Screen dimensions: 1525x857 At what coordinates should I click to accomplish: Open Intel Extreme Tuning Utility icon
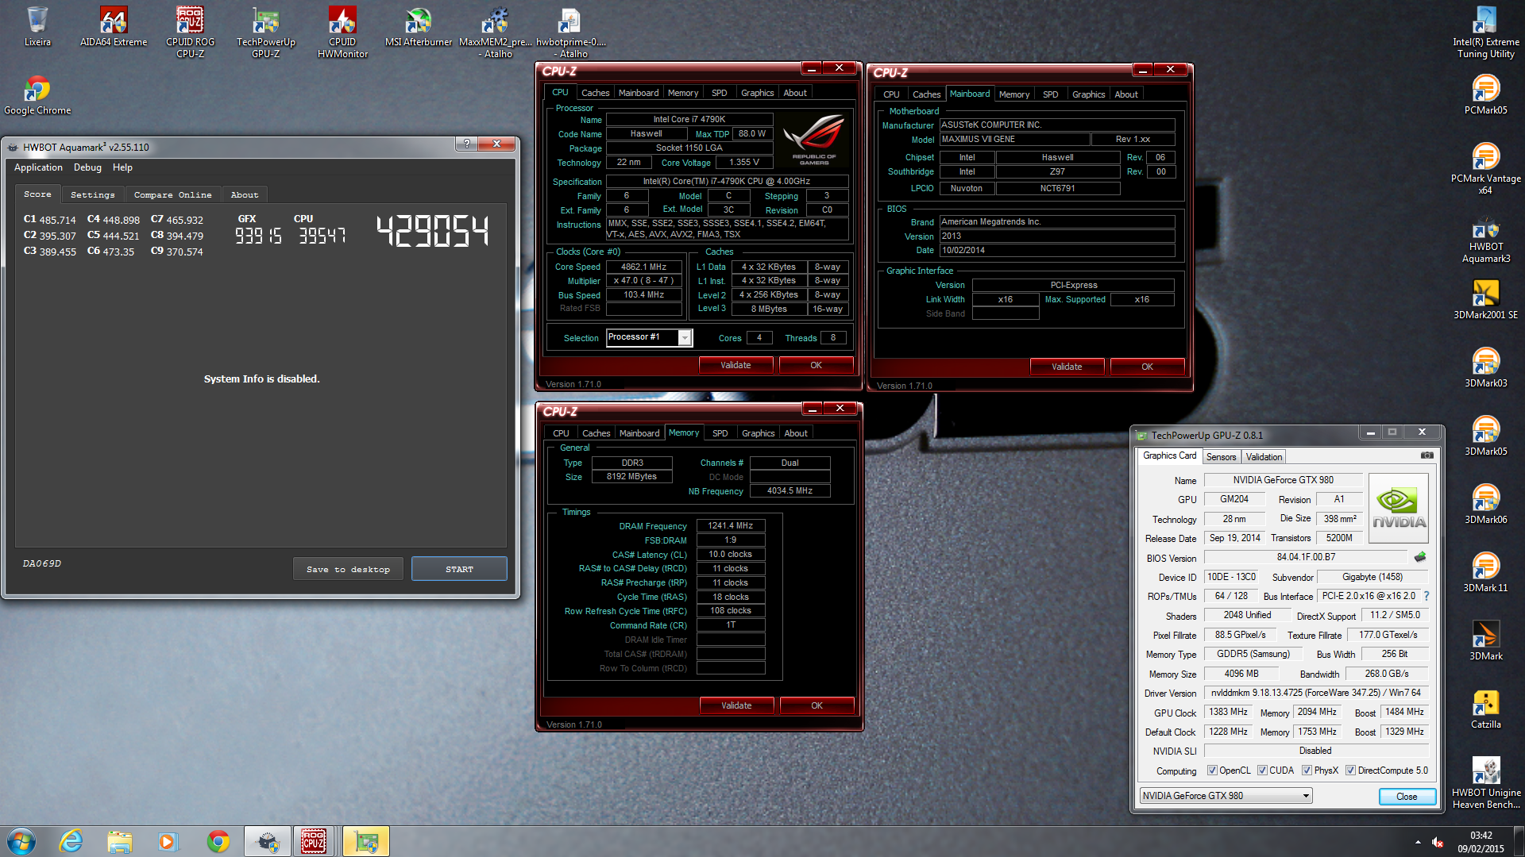pyautogui.click(x=1485, y=33)
